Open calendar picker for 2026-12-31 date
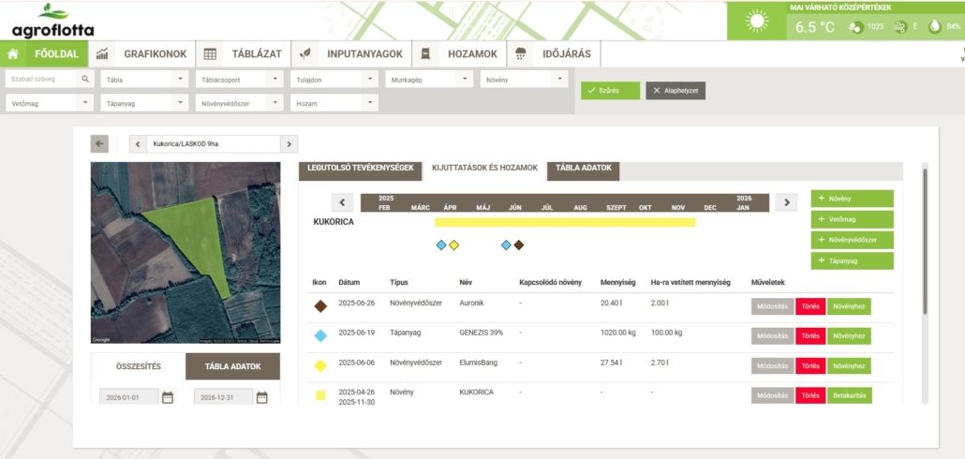Viewport: 965px width, 459px height. [261, 397]
